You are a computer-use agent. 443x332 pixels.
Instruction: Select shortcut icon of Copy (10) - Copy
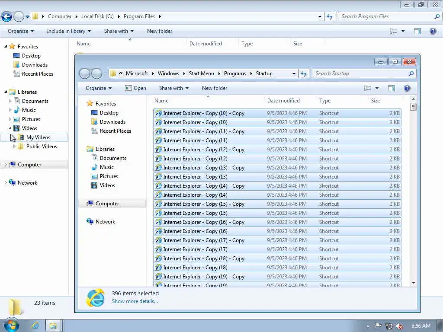pyautogui.click(x=158, y=113)
